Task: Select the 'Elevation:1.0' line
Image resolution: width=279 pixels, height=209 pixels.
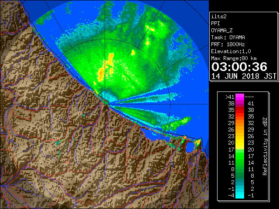Action: [x=231, y=51]
